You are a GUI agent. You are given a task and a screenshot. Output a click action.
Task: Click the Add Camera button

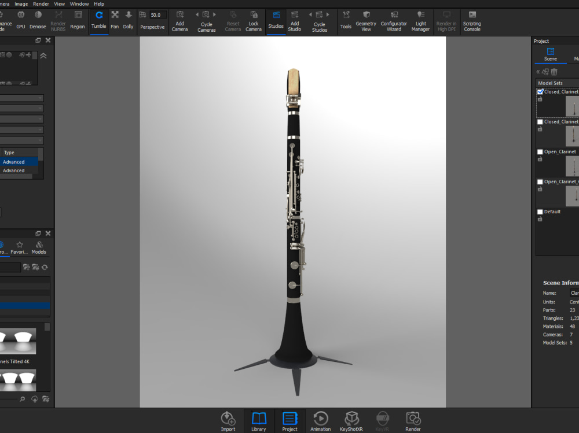tap(179, 19)
